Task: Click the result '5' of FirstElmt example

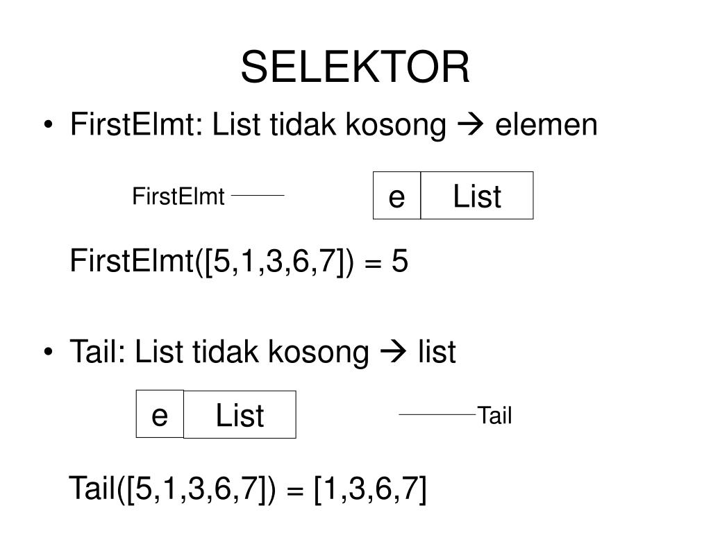Action: tap(399, 261)
